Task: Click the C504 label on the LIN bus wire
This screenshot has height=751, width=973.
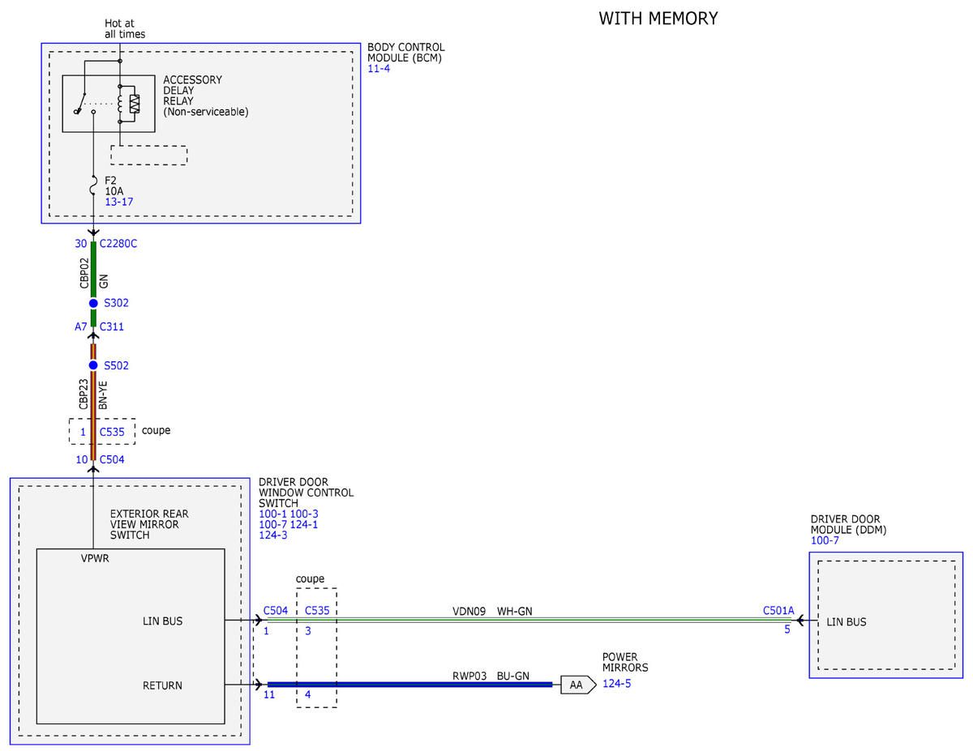Action: coord(276,610)
